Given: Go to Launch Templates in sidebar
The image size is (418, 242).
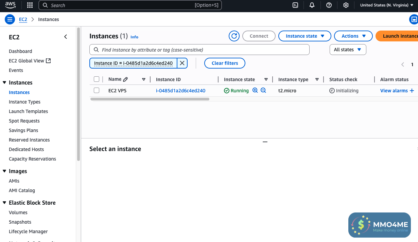Looking at the screenshot, I should 28,111.
